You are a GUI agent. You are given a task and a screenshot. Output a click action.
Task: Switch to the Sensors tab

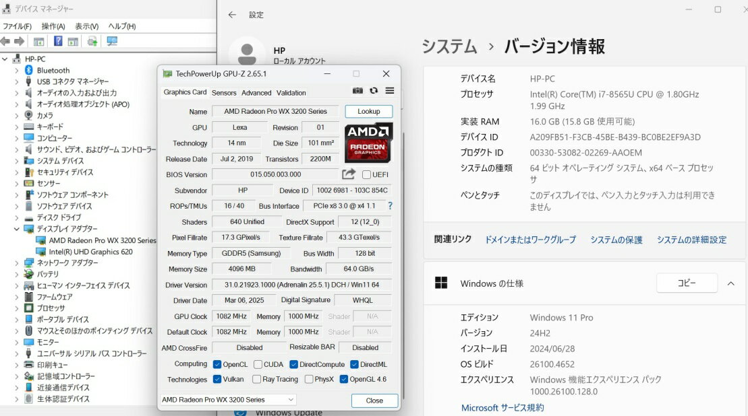click(224, 93)
